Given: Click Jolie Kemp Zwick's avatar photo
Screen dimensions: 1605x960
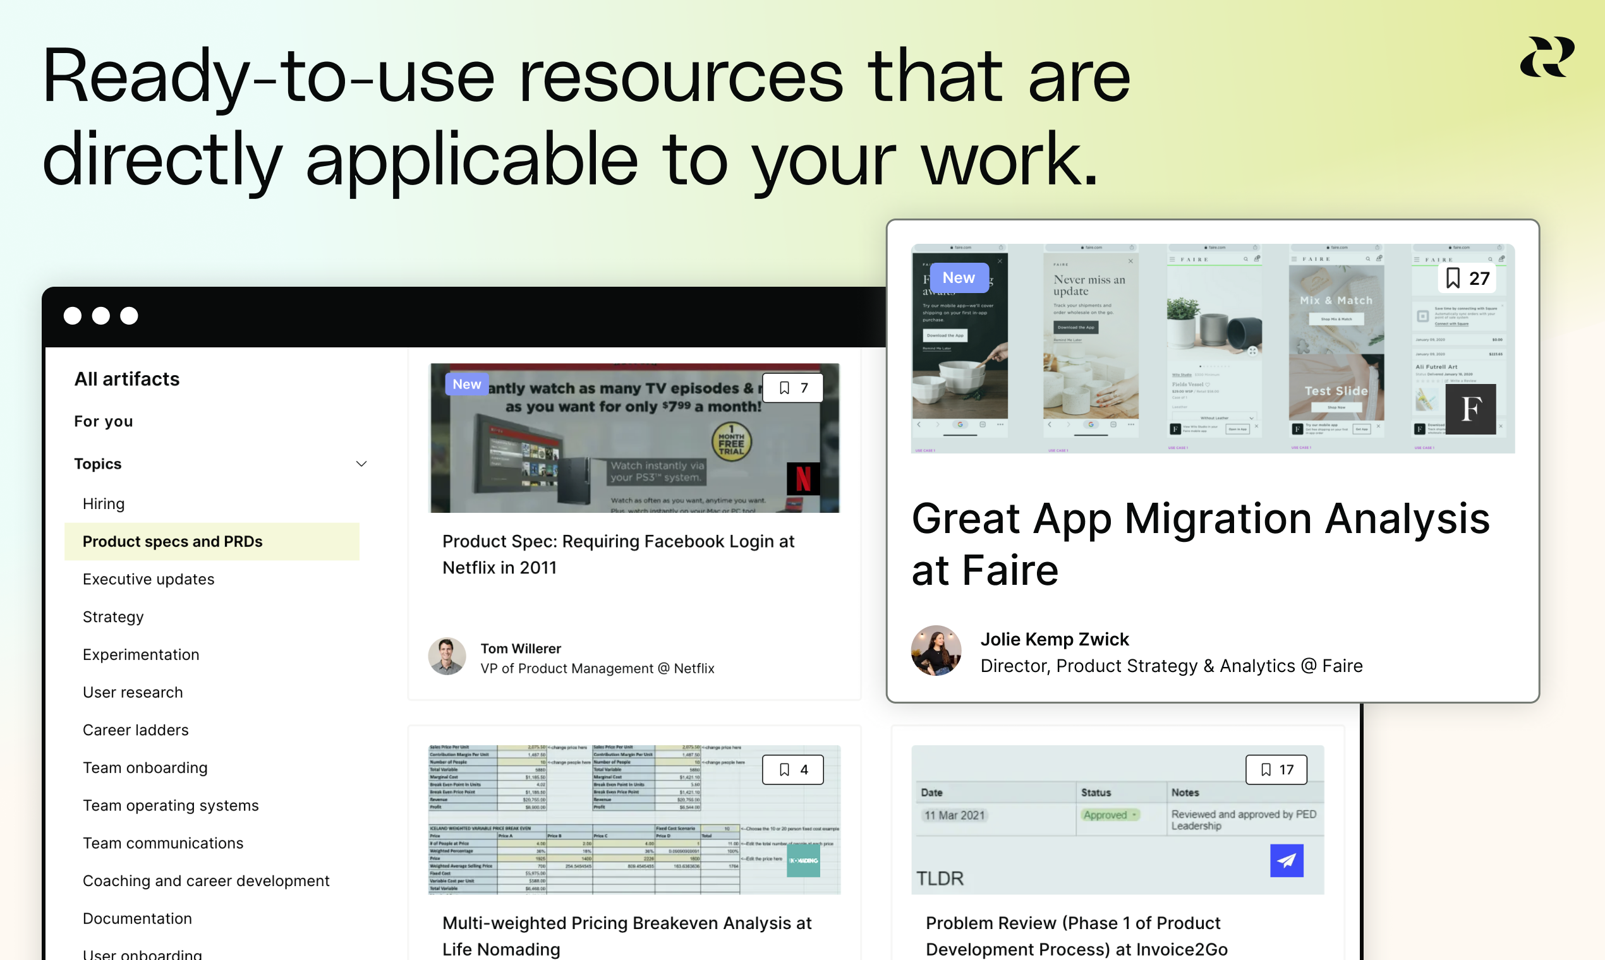Looking at the screenshot, I should click(x=936, y=651).
